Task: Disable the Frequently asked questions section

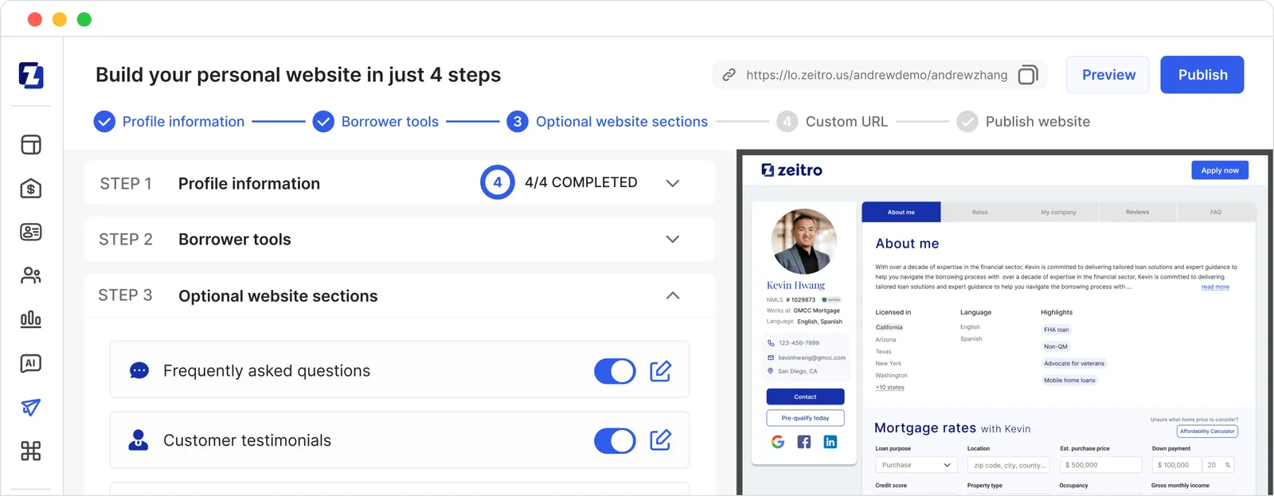Action: coord(615,370)
